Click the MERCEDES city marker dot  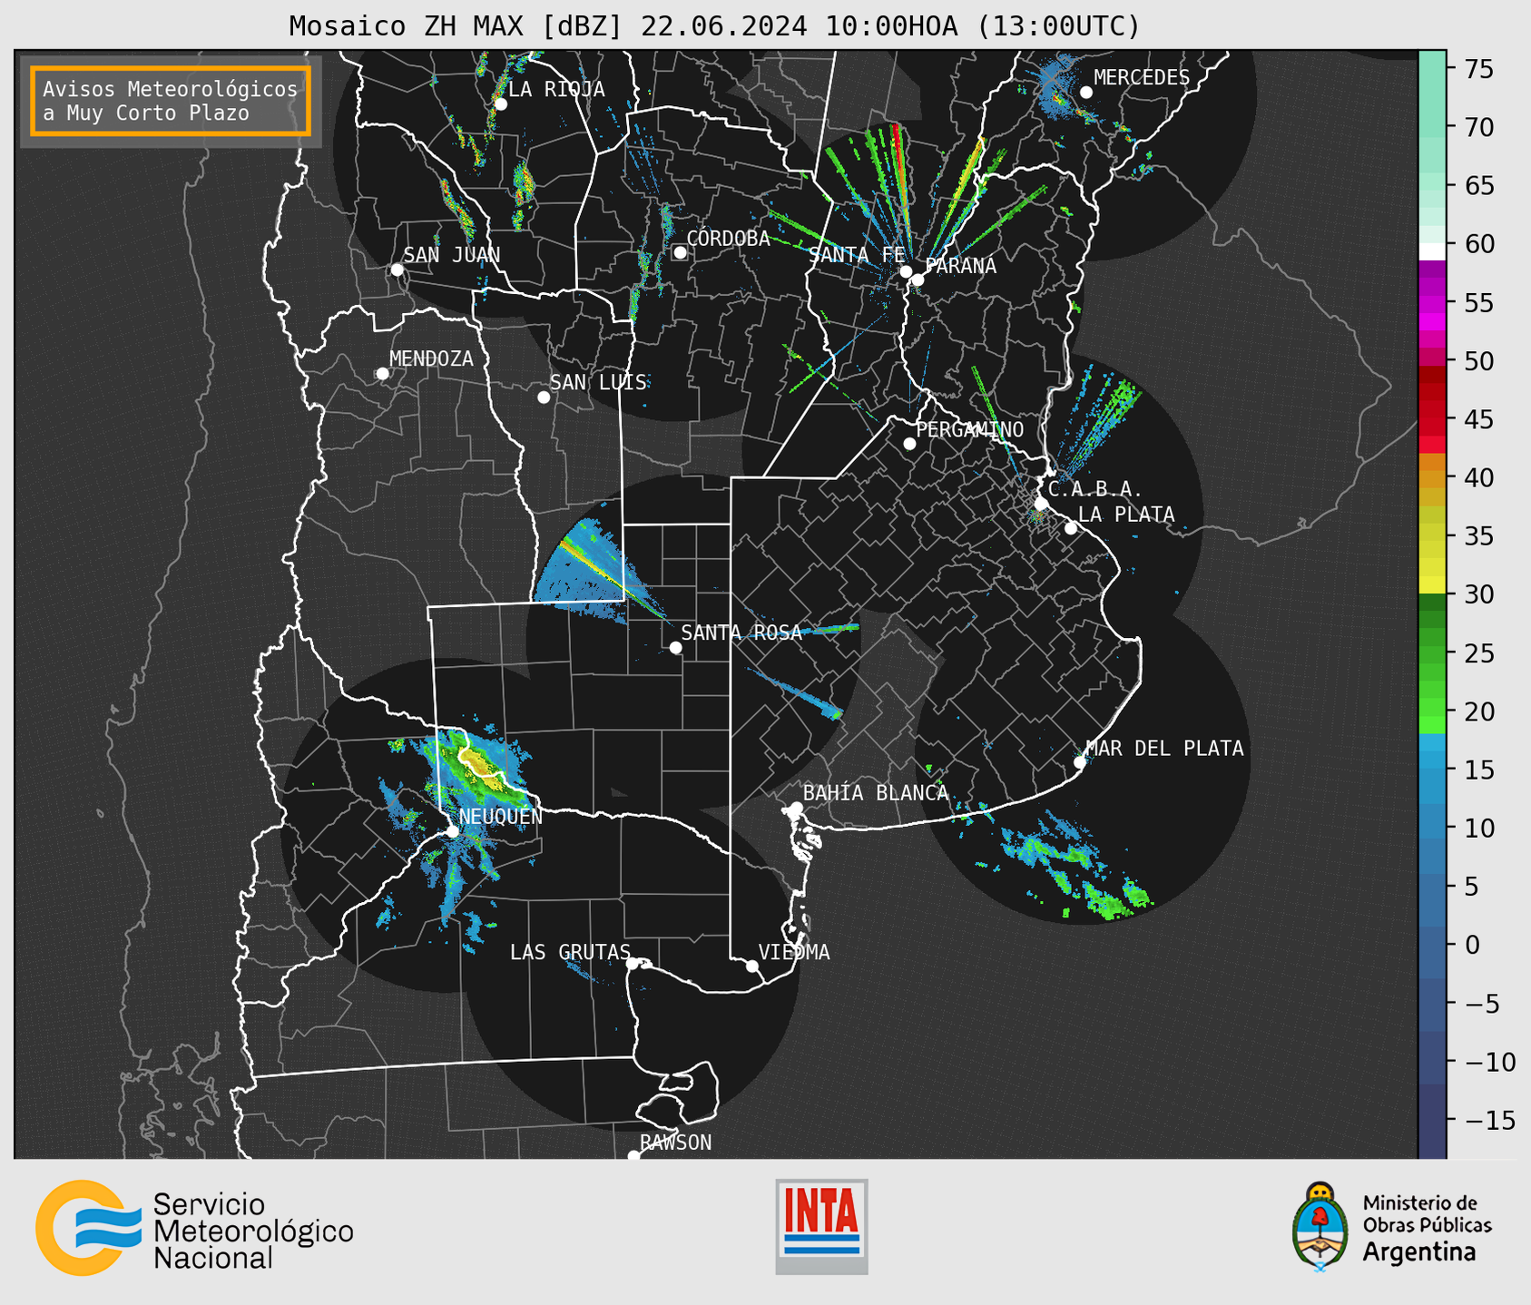coord(1085,93)
